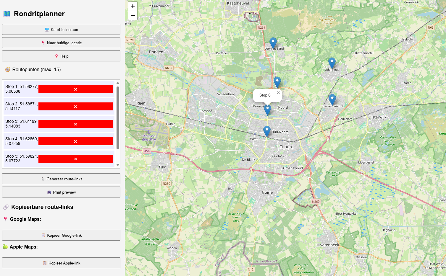Remove Stop 3 from routepunten

[75, 124]
